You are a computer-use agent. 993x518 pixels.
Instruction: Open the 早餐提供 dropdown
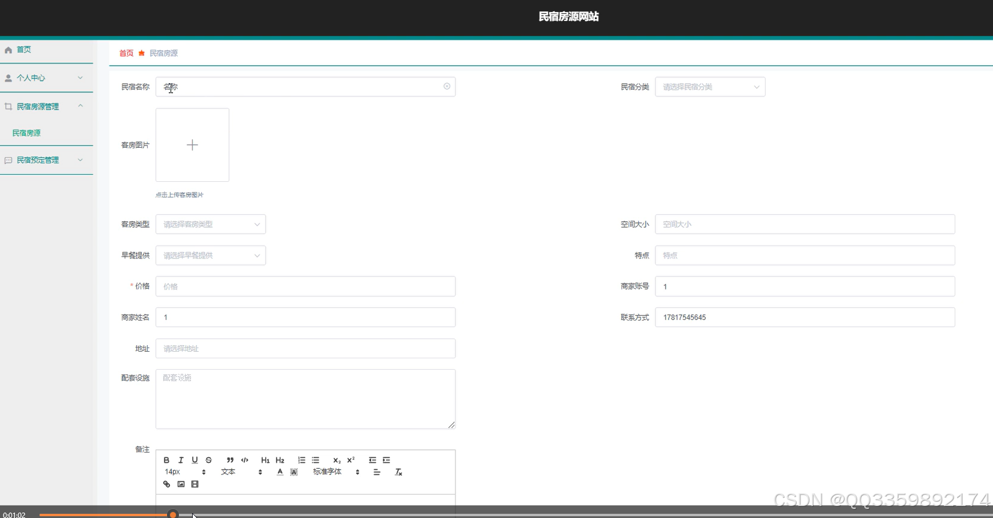(x=211, y=255)
